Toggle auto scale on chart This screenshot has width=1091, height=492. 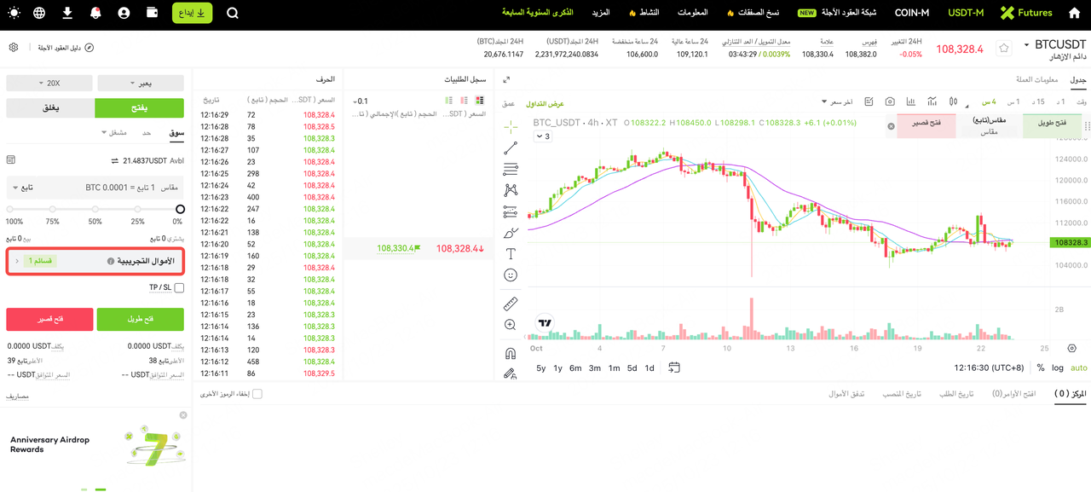(x=1079, y=368)
